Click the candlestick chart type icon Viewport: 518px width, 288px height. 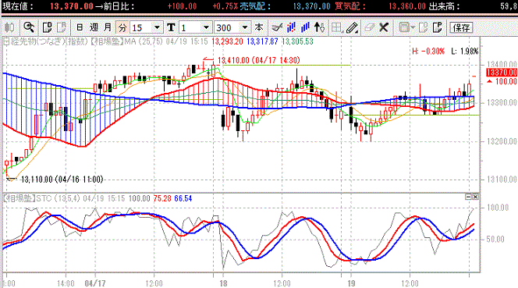(x=9, y=27)
